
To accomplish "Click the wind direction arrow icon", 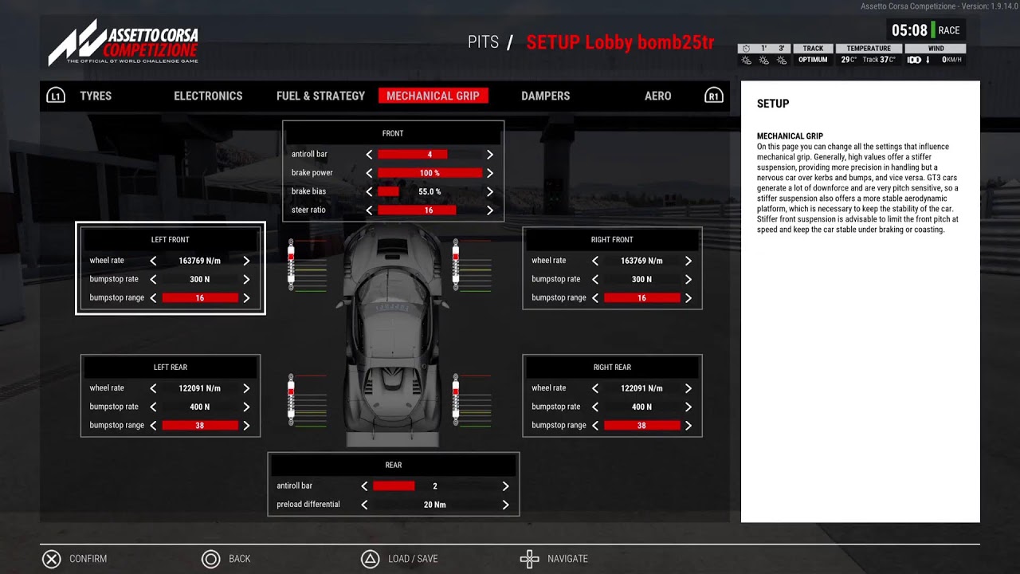I will coord(928,60).
